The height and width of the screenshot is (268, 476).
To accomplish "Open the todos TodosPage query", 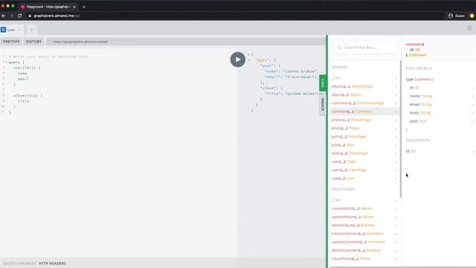I will coord(364,153).
